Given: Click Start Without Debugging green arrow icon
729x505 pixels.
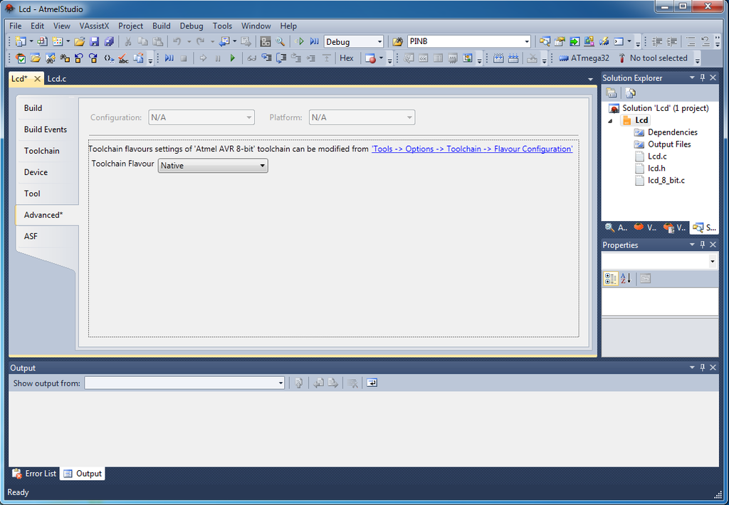Looking at the screenshot, I should pyautogui.click(x=300, y=41).
